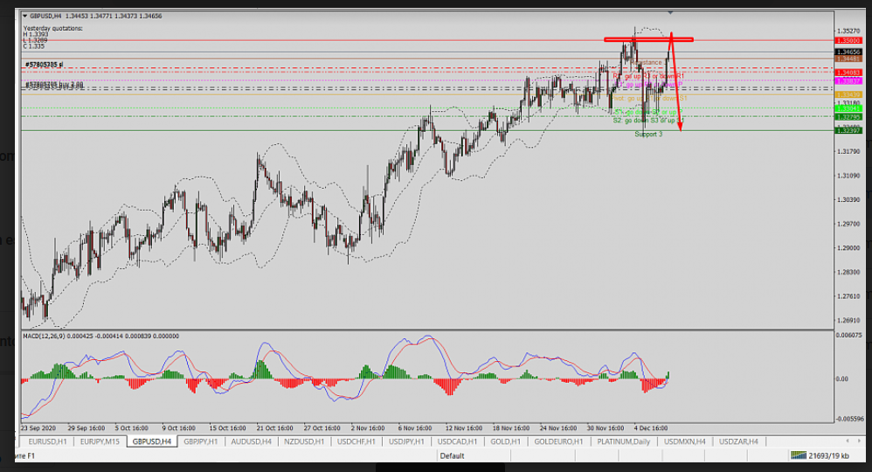872x472 pixels.
Task: Open the EURJPY,M15 chart tab
Action: tap(100, 441)
